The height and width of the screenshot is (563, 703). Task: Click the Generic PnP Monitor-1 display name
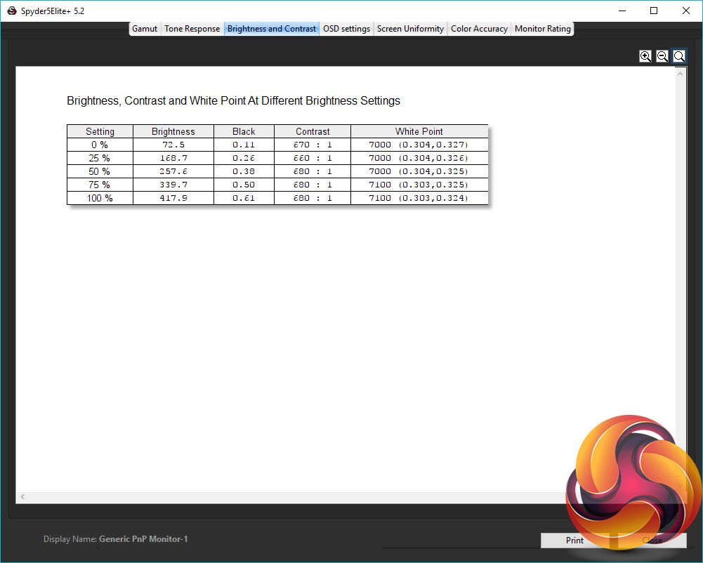(x=143, y=539)
